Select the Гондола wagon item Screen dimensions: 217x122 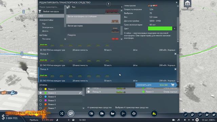[x=93, y=37]
